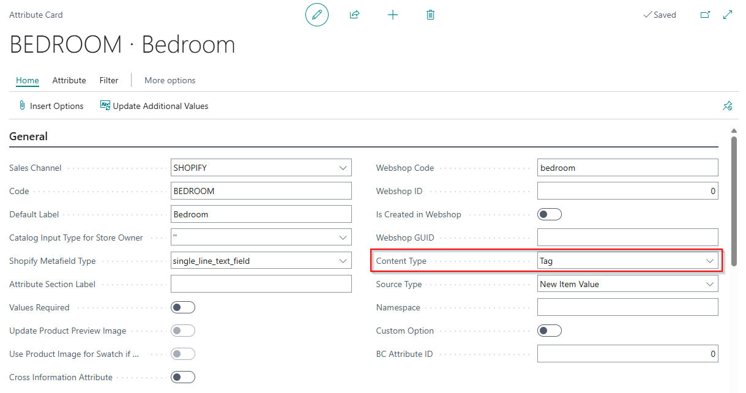This screenshot has width=746, height=393.
Task: Click the Attribute Section Label field
Action: pyautogui.click(x=261, y=284)
